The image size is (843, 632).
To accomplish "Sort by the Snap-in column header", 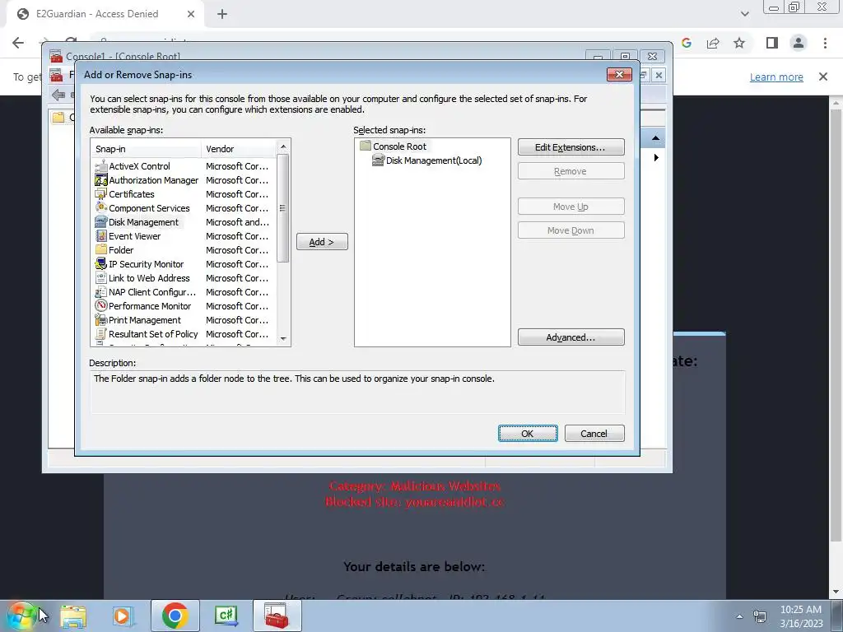I will click(147, 149).
